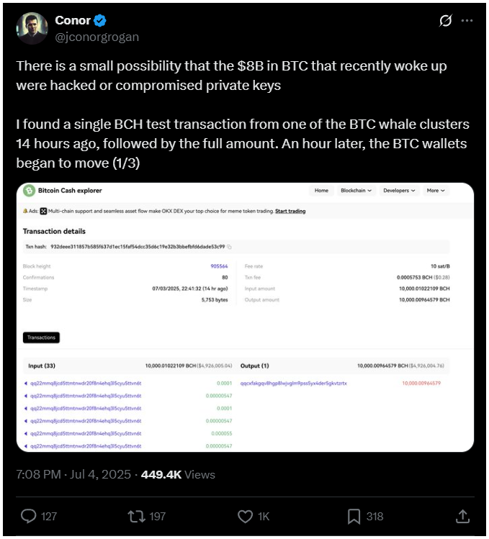Click the Bitcoin Cash explorer logo

[x=30, y=191]
